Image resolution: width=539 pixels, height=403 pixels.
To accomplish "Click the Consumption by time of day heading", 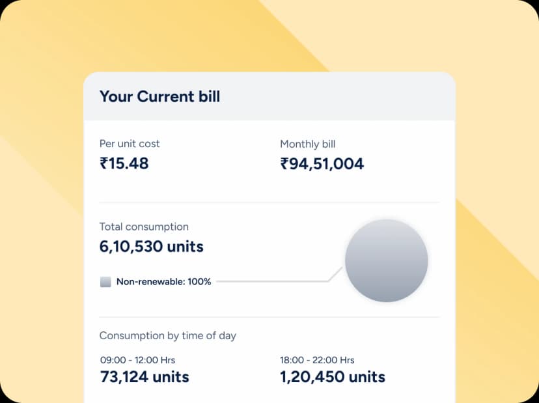I will tap(167, 336).
